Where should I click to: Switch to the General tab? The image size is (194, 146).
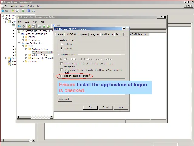point(60,34)
